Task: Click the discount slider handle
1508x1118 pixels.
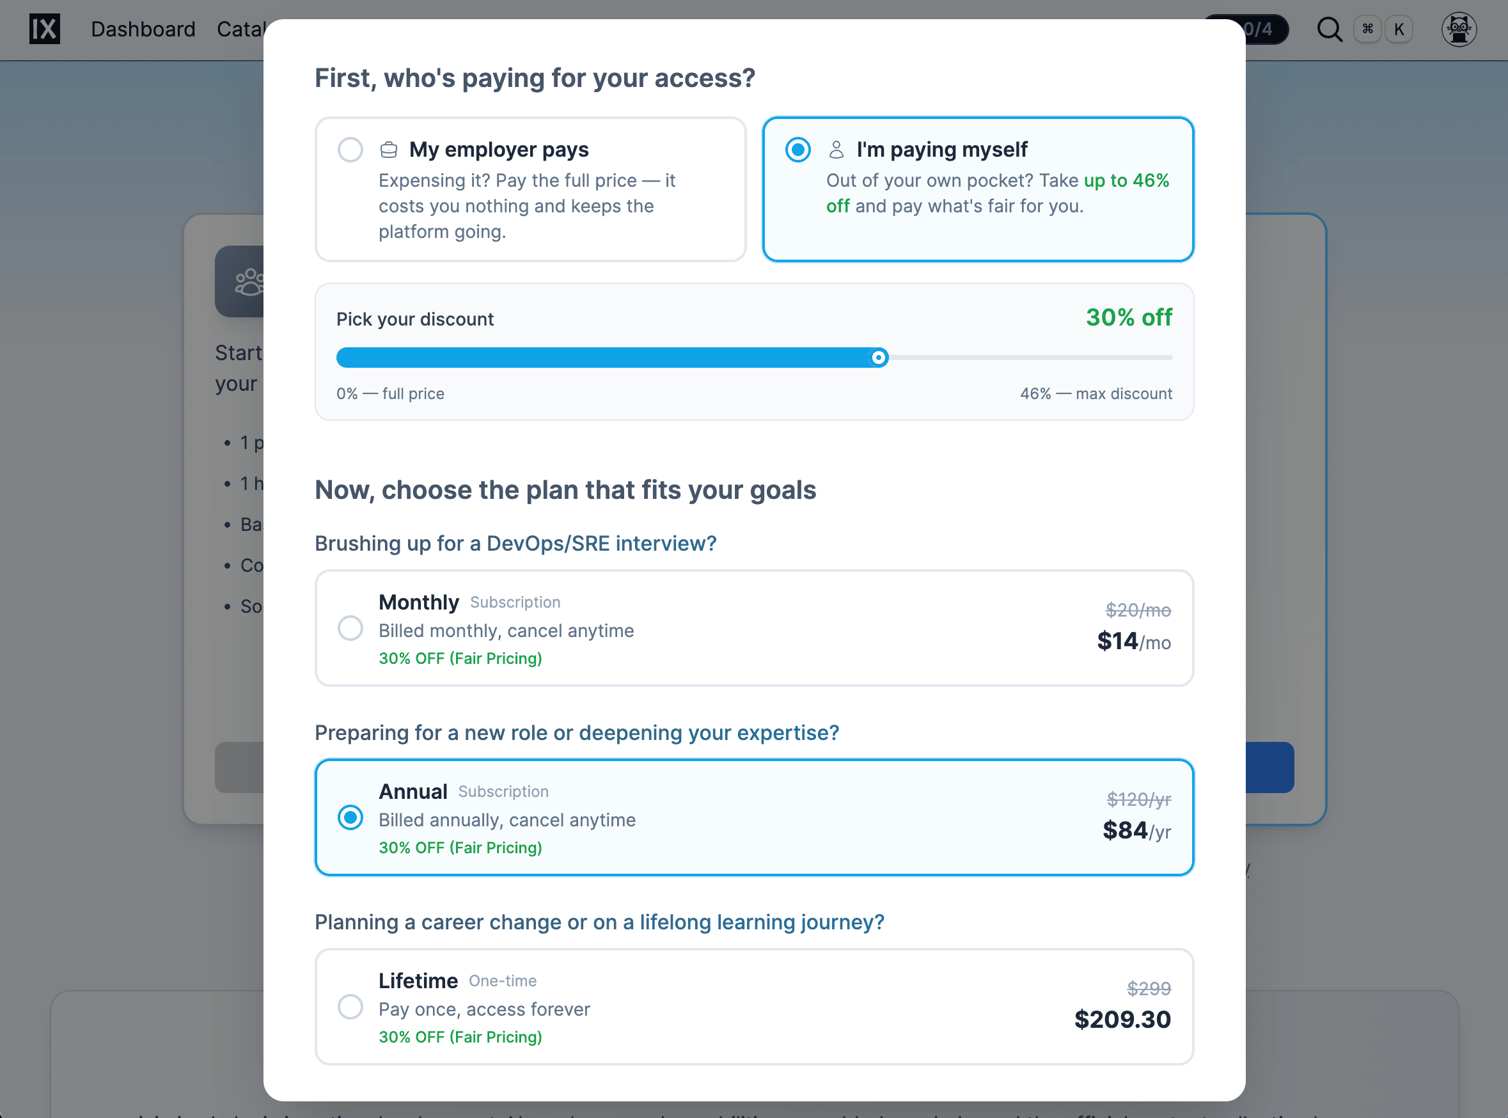Action: (x=878, y=358)
